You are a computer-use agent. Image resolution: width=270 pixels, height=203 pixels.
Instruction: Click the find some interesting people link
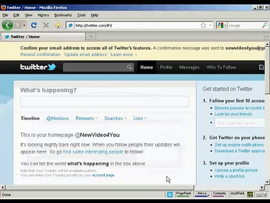click(x=93, y=152)
